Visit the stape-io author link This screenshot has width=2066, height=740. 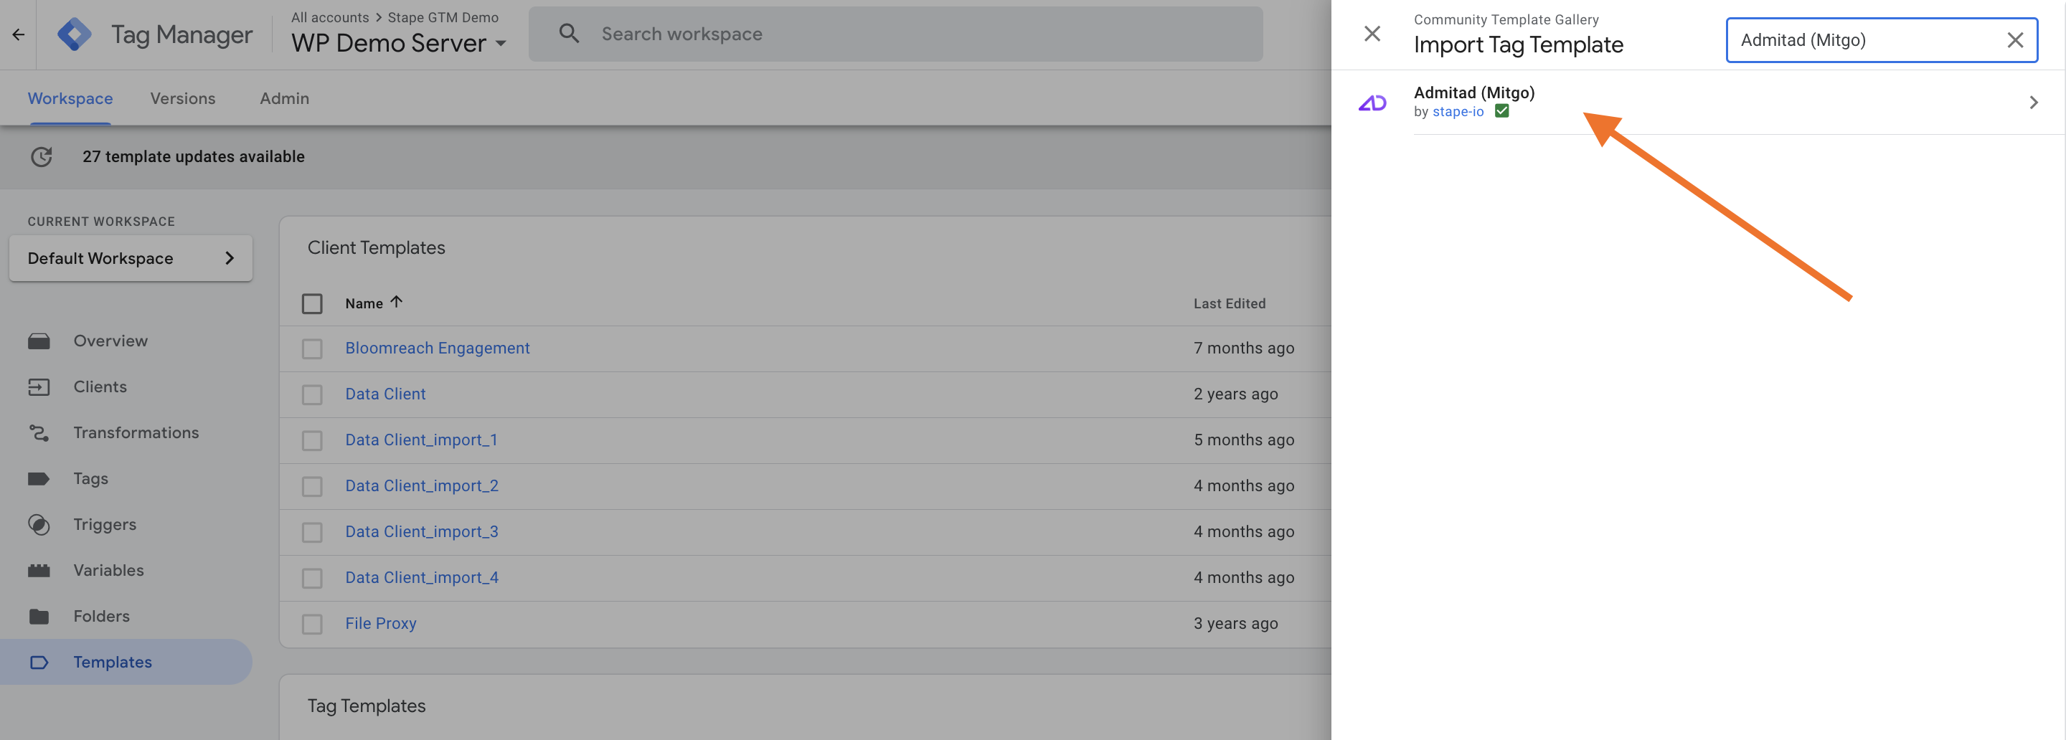coord(1458,111)
